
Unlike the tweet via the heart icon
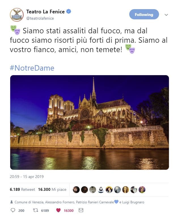58,210
